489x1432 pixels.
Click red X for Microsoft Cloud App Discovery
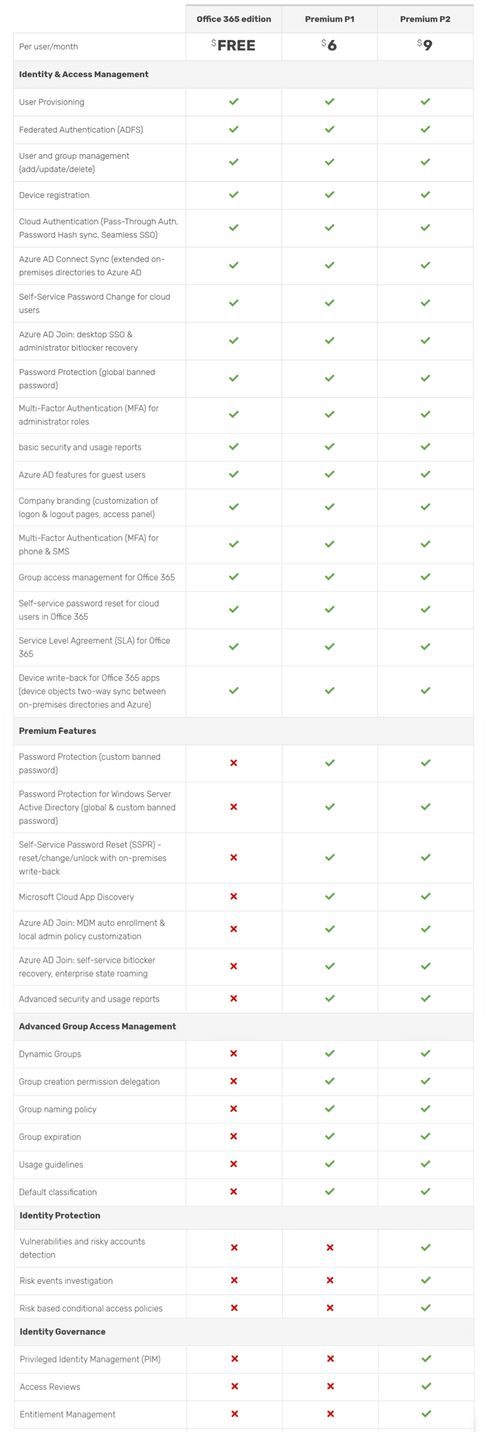point(234,896)
